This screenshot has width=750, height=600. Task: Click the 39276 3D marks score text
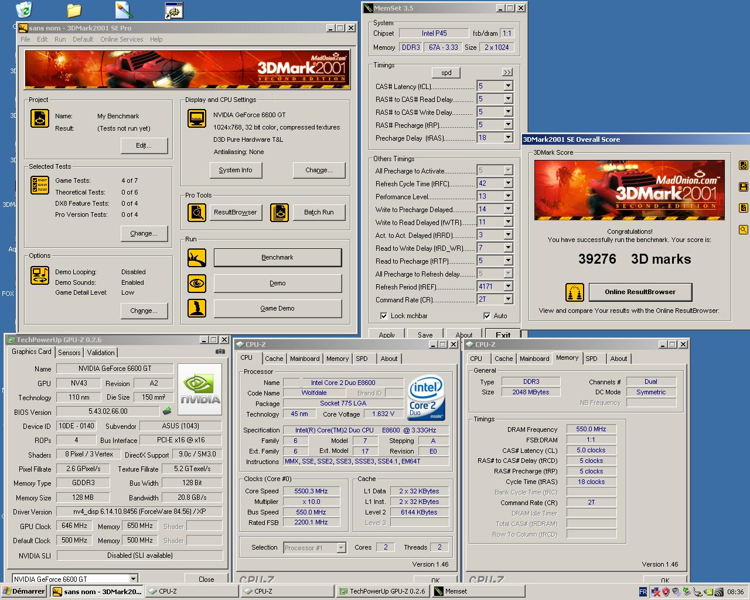pos(635,259)
